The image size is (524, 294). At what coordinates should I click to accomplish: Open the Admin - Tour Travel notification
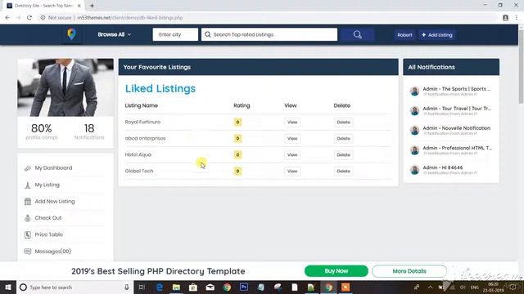coord(450,111)
